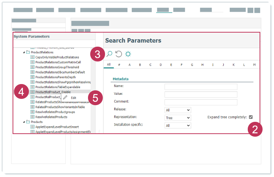Select the K letter filter tab
Viewport: 274px width, 177px height.
(x=234, y=65)
